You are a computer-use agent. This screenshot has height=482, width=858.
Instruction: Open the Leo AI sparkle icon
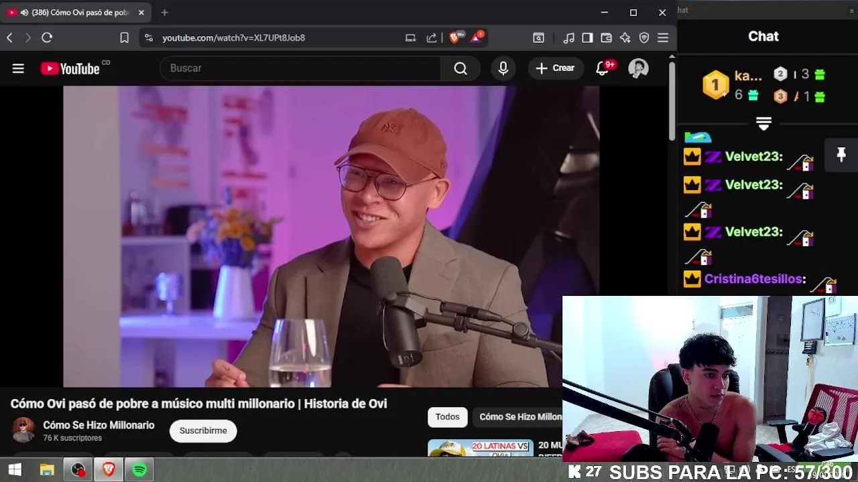[x=625, y=37]
